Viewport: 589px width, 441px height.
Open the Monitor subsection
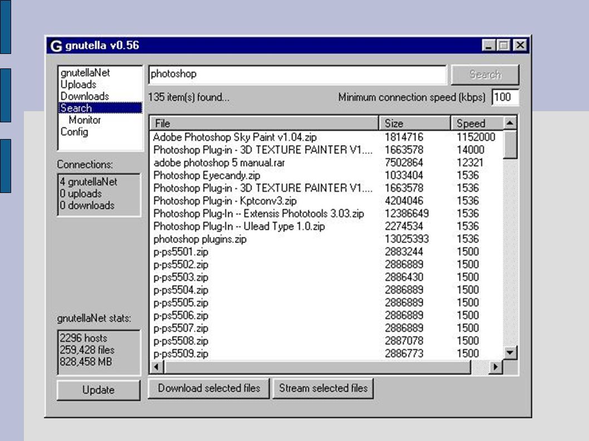point(85,120)
